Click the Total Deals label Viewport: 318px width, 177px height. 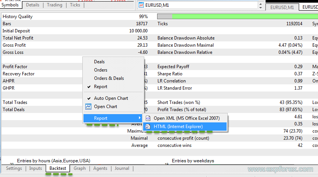tap(14, 110)
